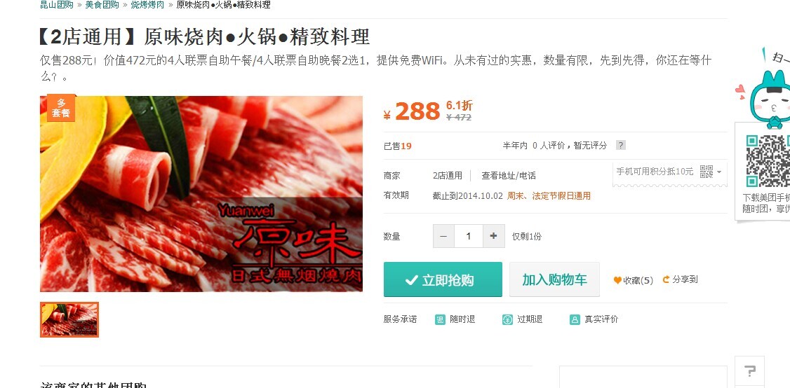Click the 过期退 expired-refund icon
The width and height of the screenshot is (790, 388).
pos(507,319)
